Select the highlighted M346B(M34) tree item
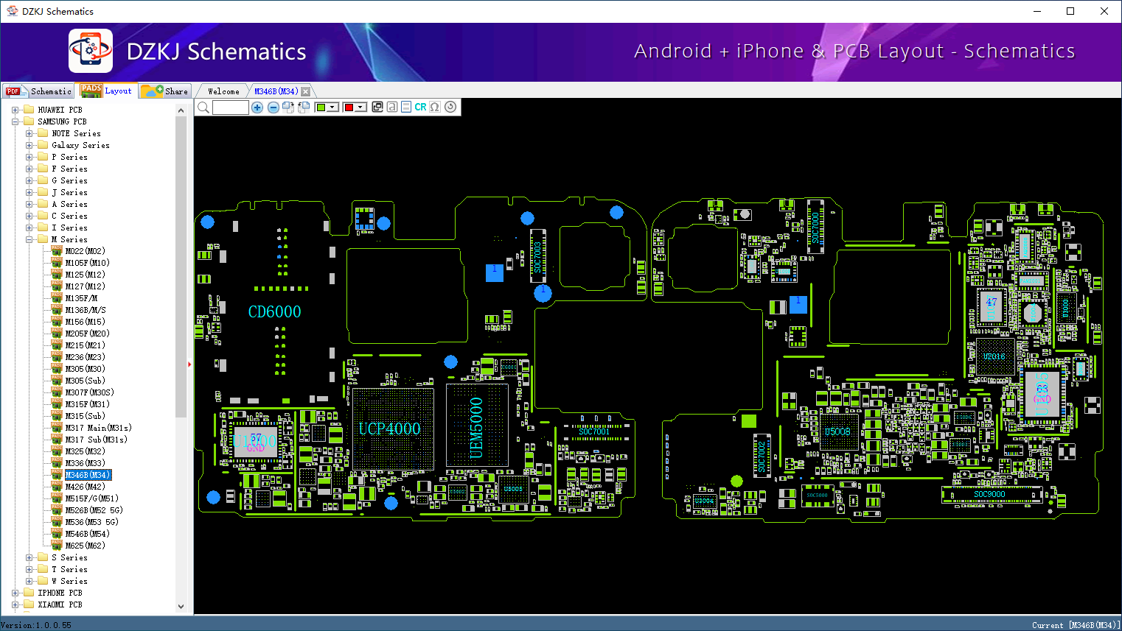Image resolution: width=1122 pixels, height=631 pixels. (x=88, y=475)
